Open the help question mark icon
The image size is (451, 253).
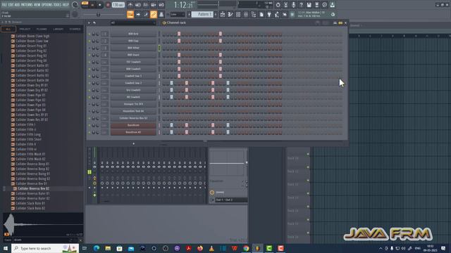[301, 5]
